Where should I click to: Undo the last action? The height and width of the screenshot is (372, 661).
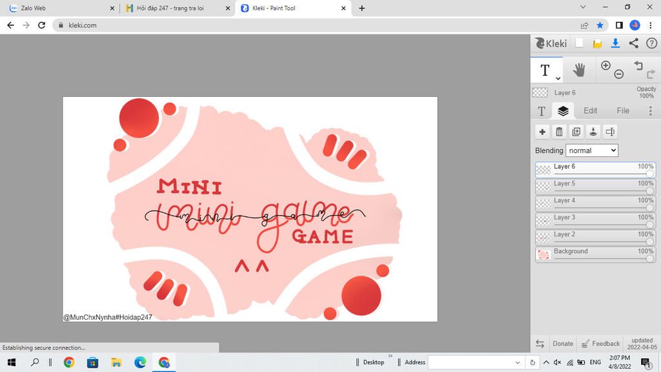(638, 65)
